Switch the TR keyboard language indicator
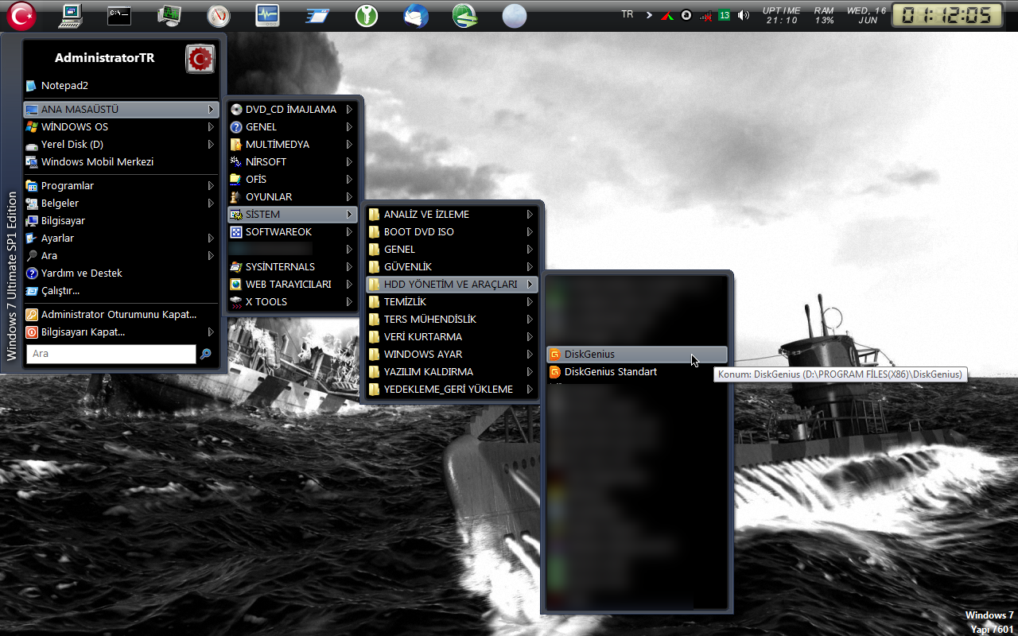 (628, 14)
